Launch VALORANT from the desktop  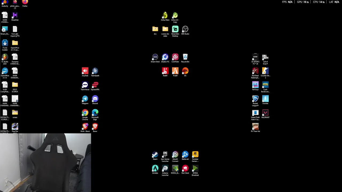click(265, 114)
